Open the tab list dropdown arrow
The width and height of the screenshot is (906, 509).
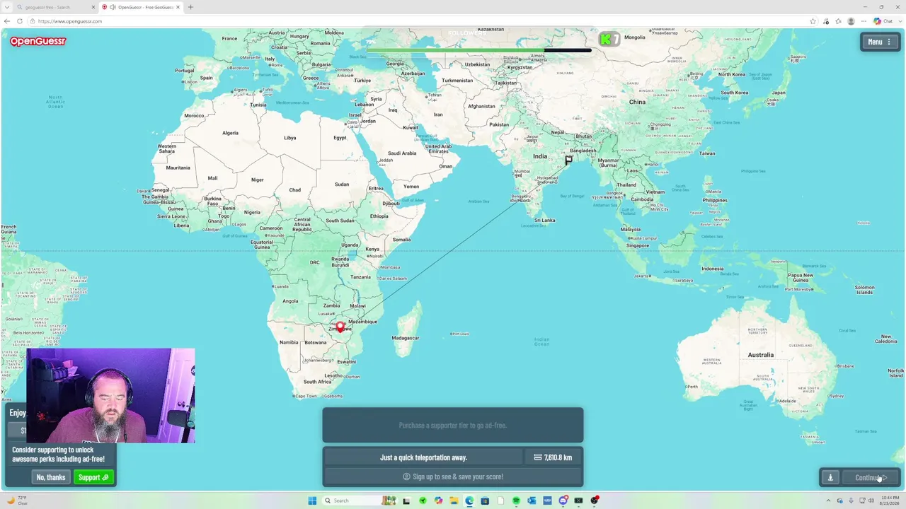click(x=6, y=7)
